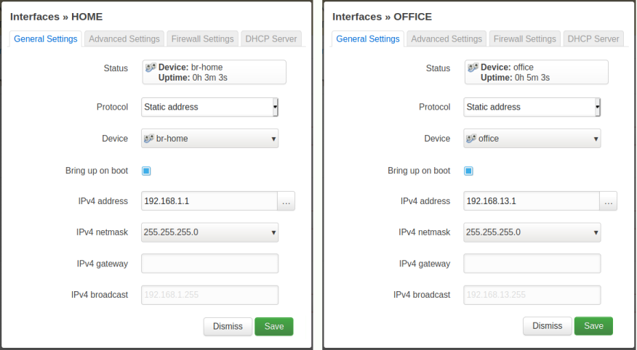Switch to Advanced Settings tab in HOME panel

[x=124, y=39]
